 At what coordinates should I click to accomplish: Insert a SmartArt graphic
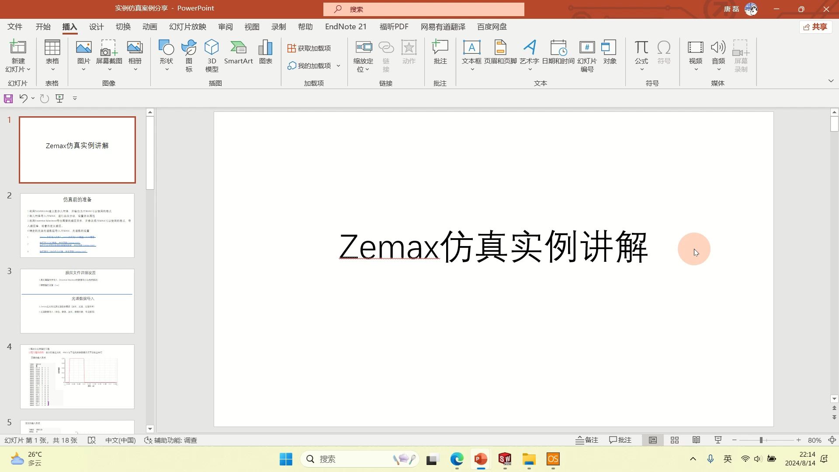pyautogui.click(x=238, y=54)
